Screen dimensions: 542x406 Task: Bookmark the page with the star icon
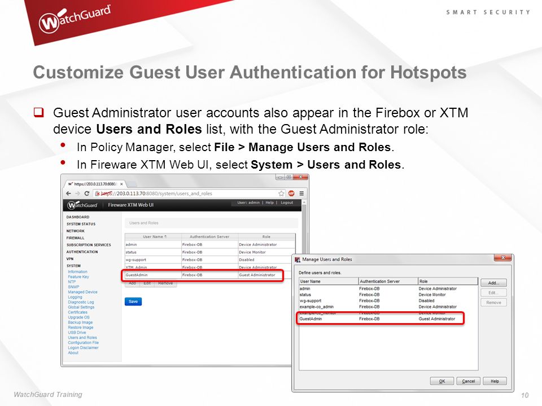point(281,193)
